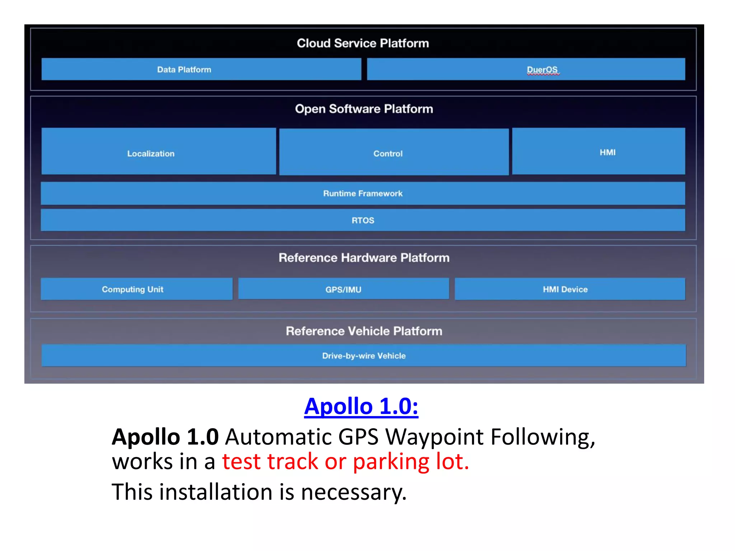Select the Data Platform block

[x=201, y=69]
